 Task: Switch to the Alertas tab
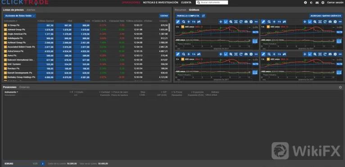pyautogui.click(x=31, y=10)
